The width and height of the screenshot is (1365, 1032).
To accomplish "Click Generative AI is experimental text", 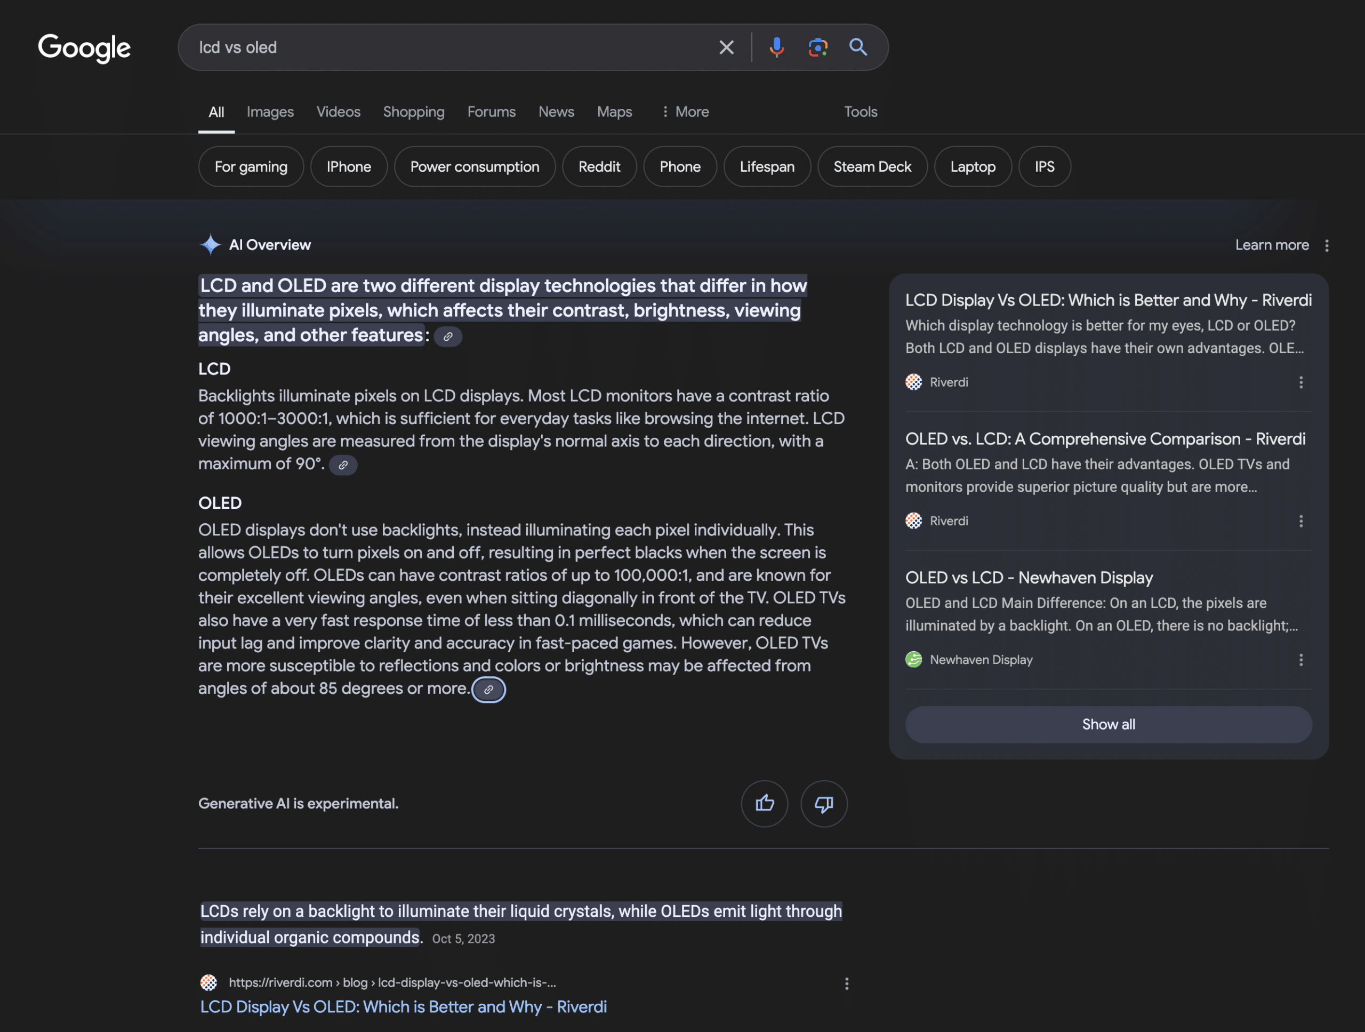I will (299, 804).
